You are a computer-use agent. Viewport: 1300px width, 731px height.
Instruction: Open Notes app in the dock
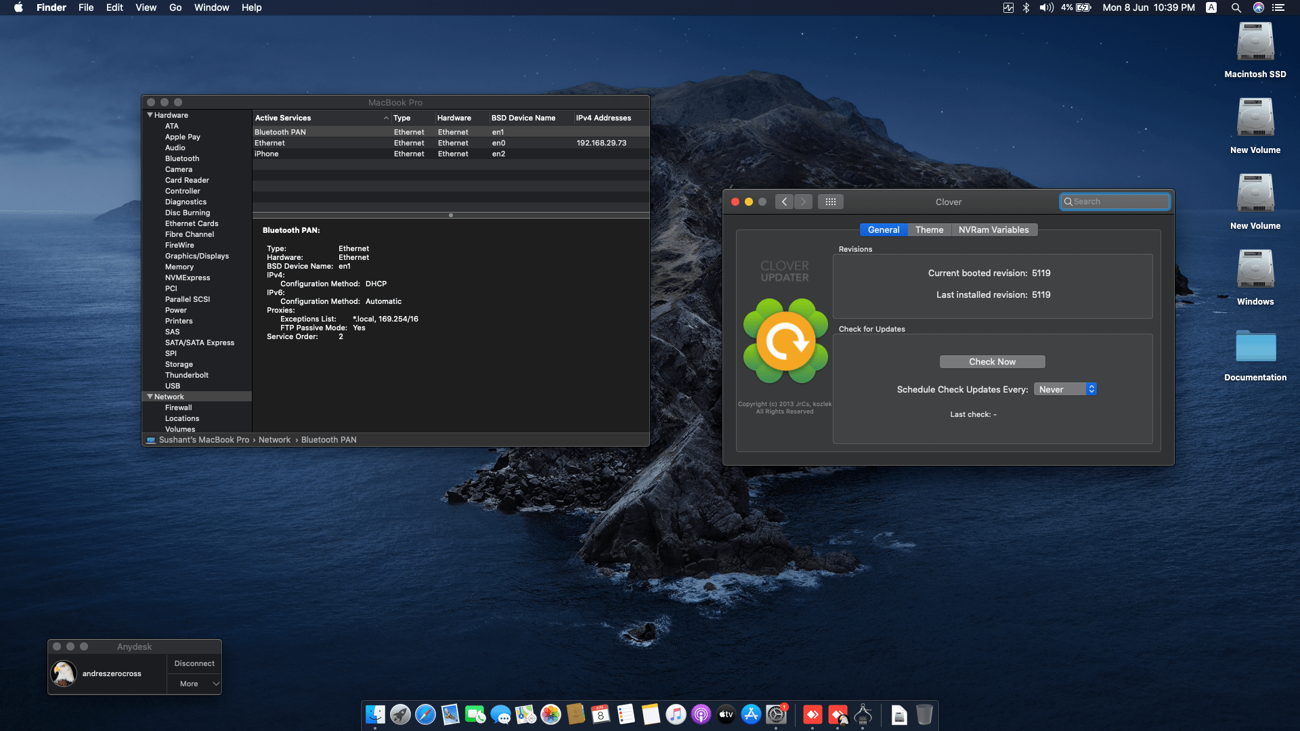(x=651, y=715)
